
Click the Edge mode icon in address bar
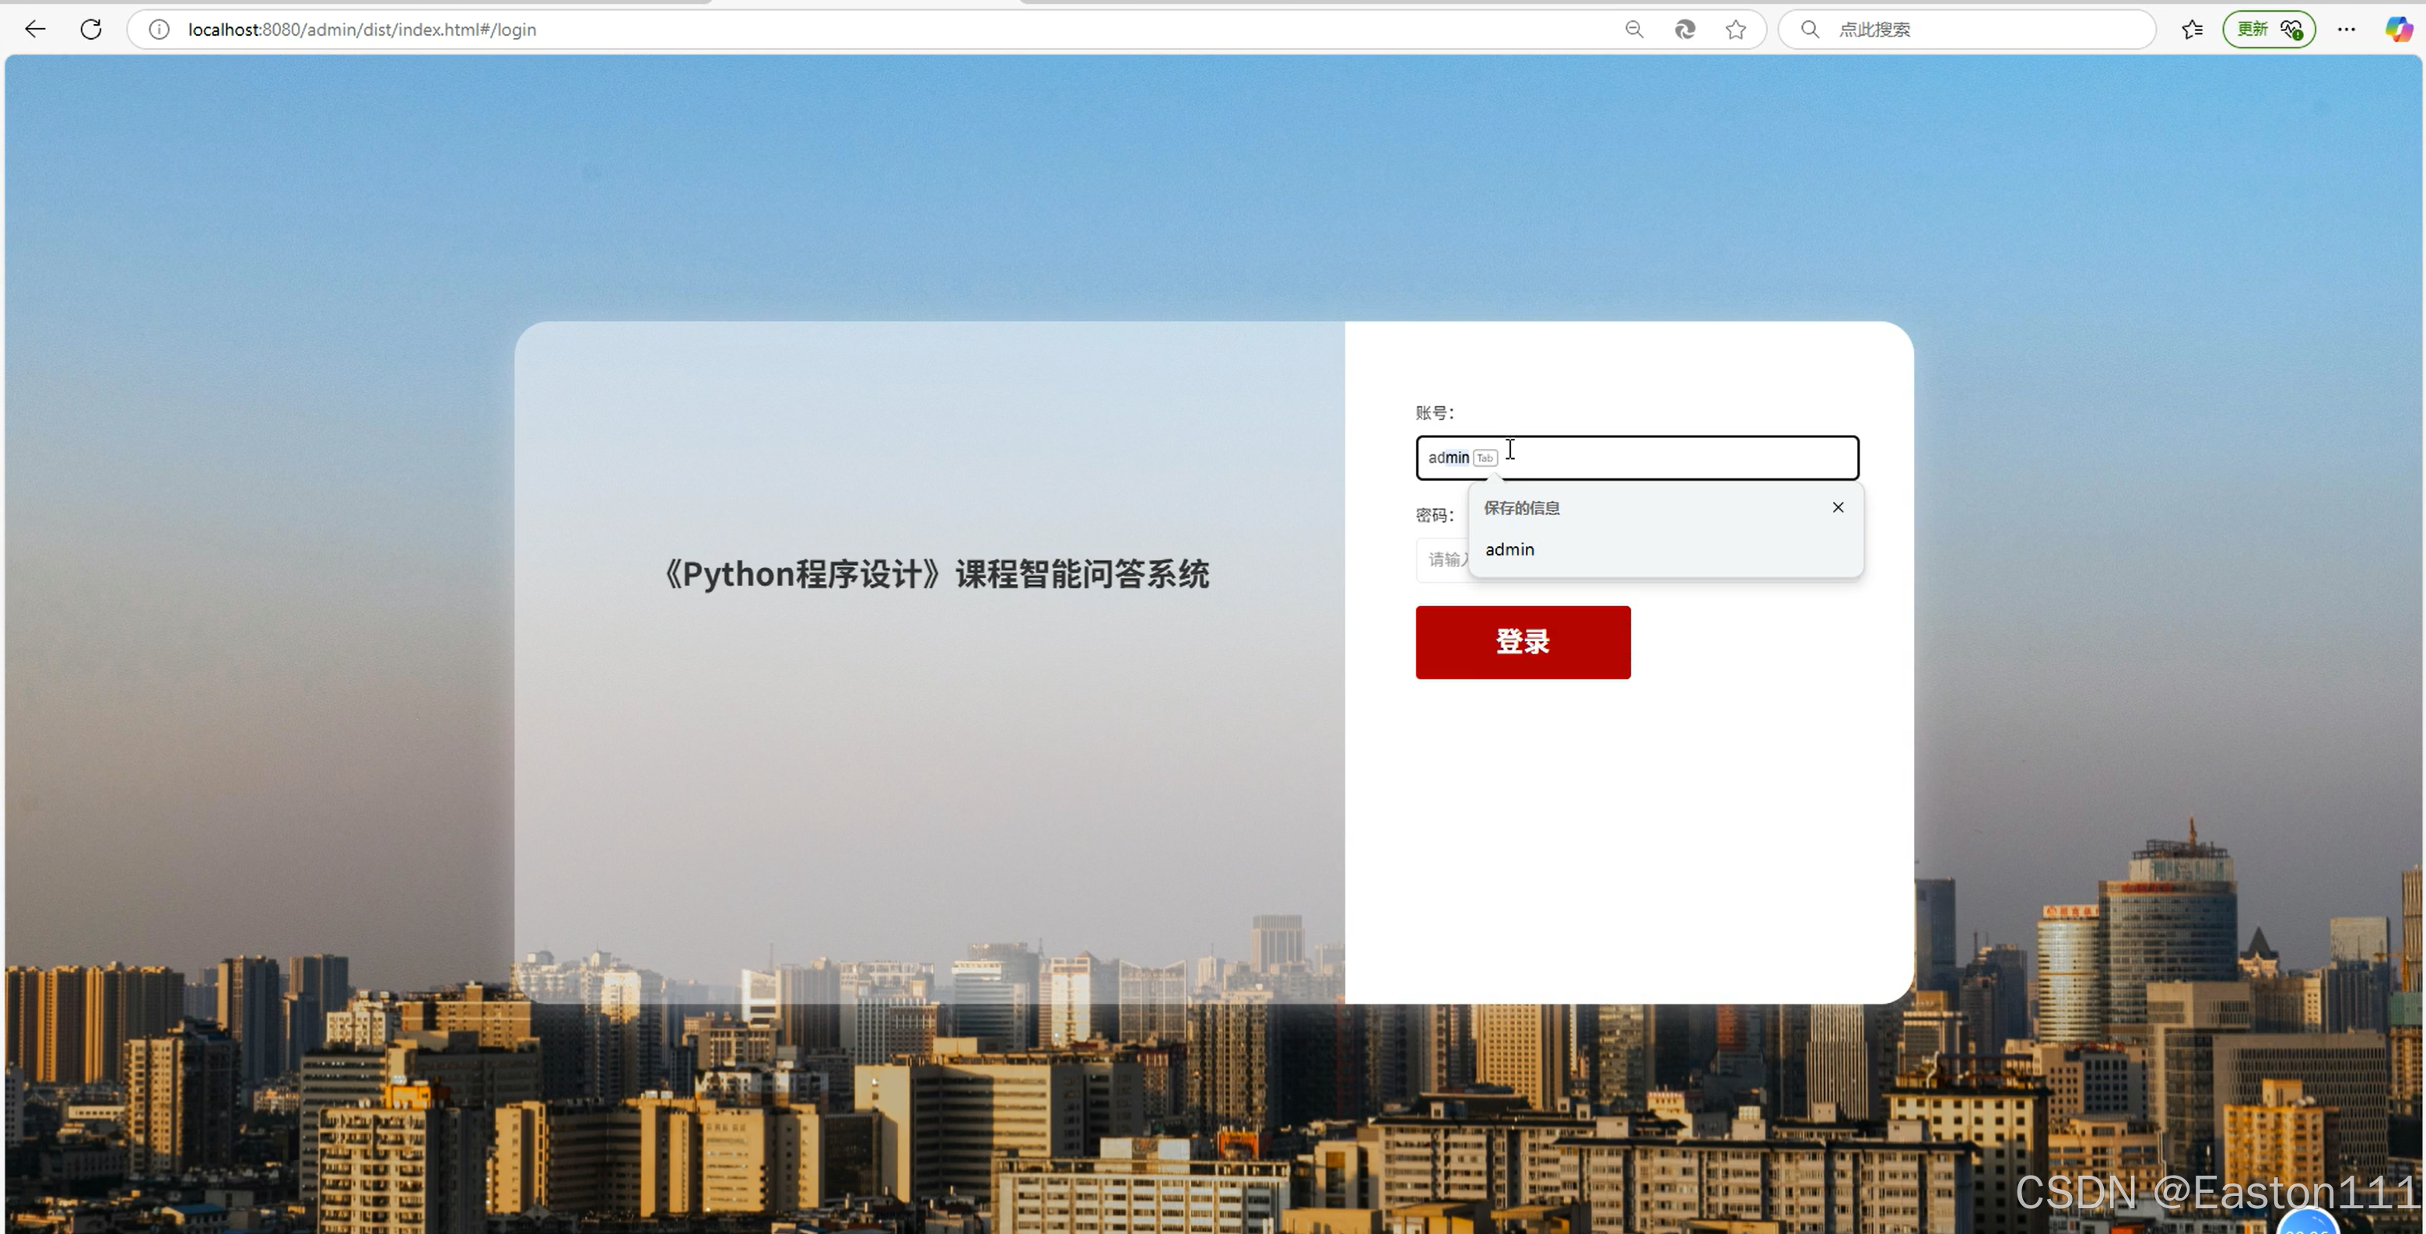1685,30
